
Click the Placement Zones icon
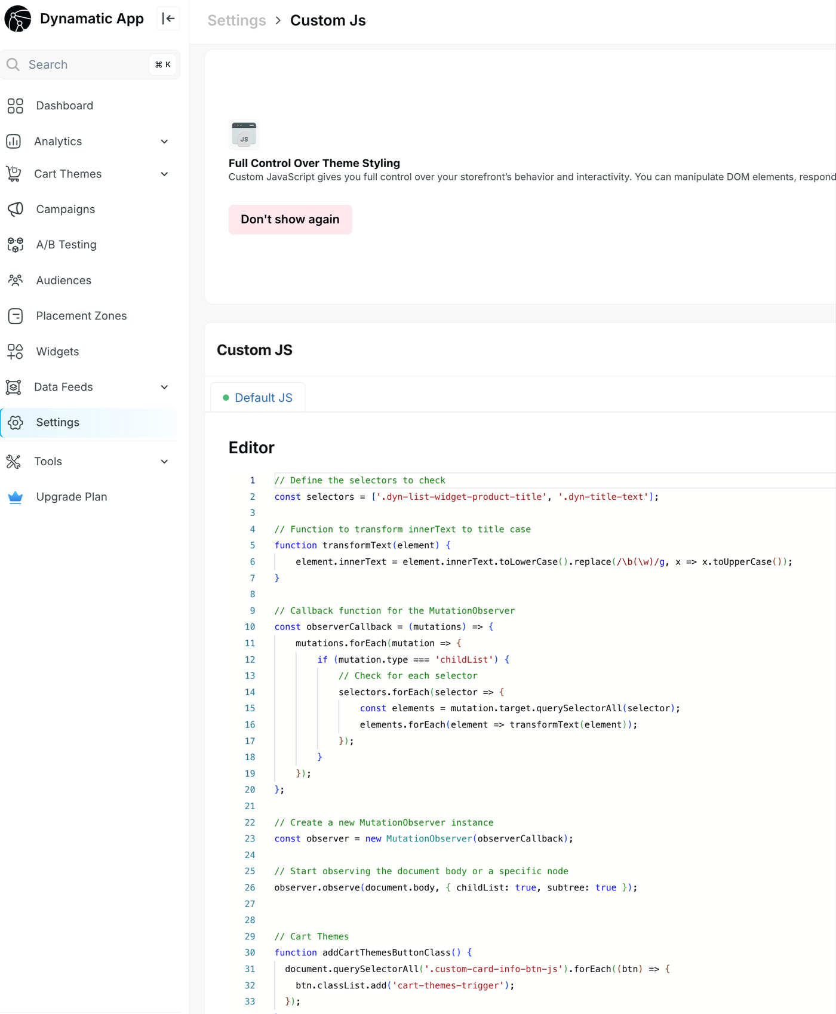[x=16, y=316]
